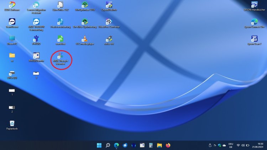This screenshot has height=150, width=267.
Task: Open the Wi-Fi network tray icon
Action: pos(238,145)
